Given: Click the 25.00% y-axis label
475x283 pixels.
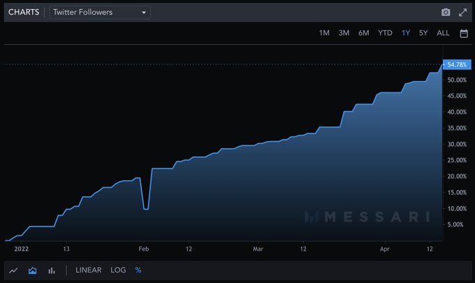Looking at the screenshot, I should pos(457,160).
